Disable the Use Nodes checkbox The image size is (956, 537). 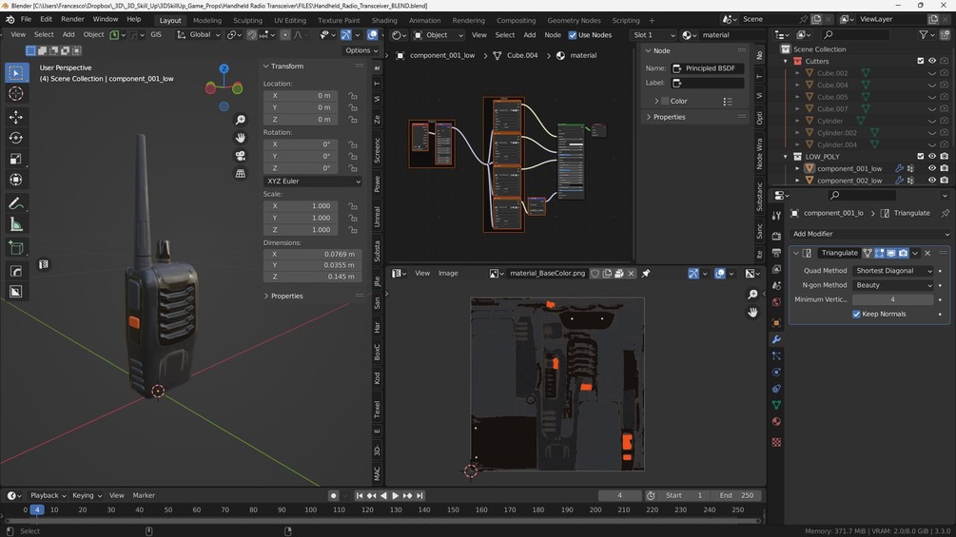click(x=573, y=35)
